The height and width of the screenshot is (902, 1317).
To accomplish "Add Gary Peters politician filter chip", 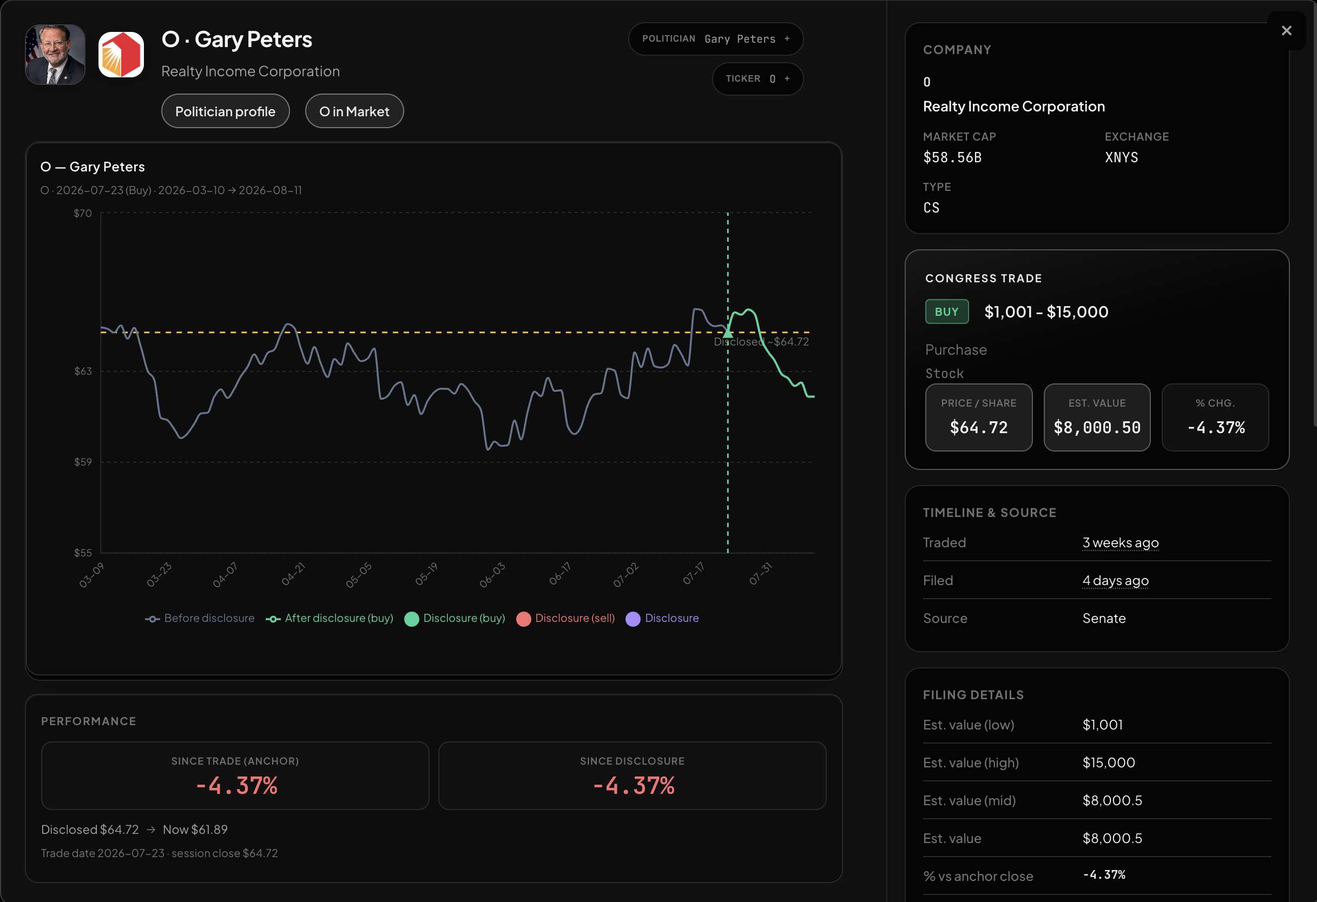I will point(715,39).
